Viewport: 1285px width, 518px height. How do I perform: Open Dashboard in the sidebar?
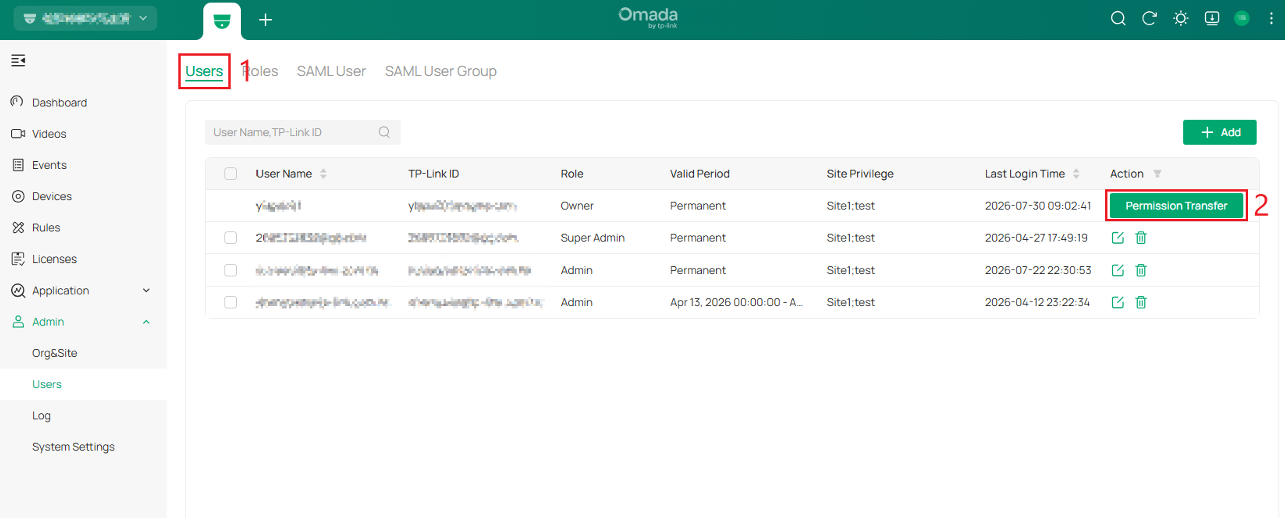(x=59, y=102)
